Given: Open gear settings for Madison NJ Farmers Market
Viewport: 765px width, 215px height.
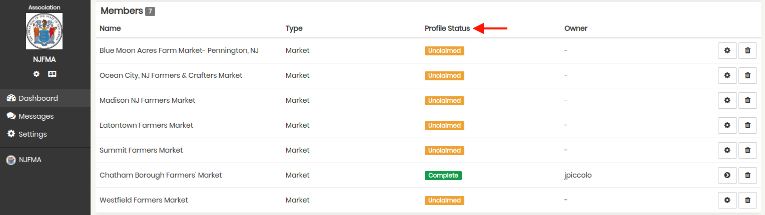Looking at the screenshot, I should [727, 100].
